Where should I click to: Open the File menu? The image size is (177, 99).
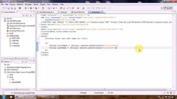[x=2, y=4]
